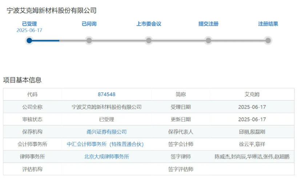Click the page title 宁波艾克姆新材料股份有限公司
This screenshot has width=297, height=178.
[52, 11]
